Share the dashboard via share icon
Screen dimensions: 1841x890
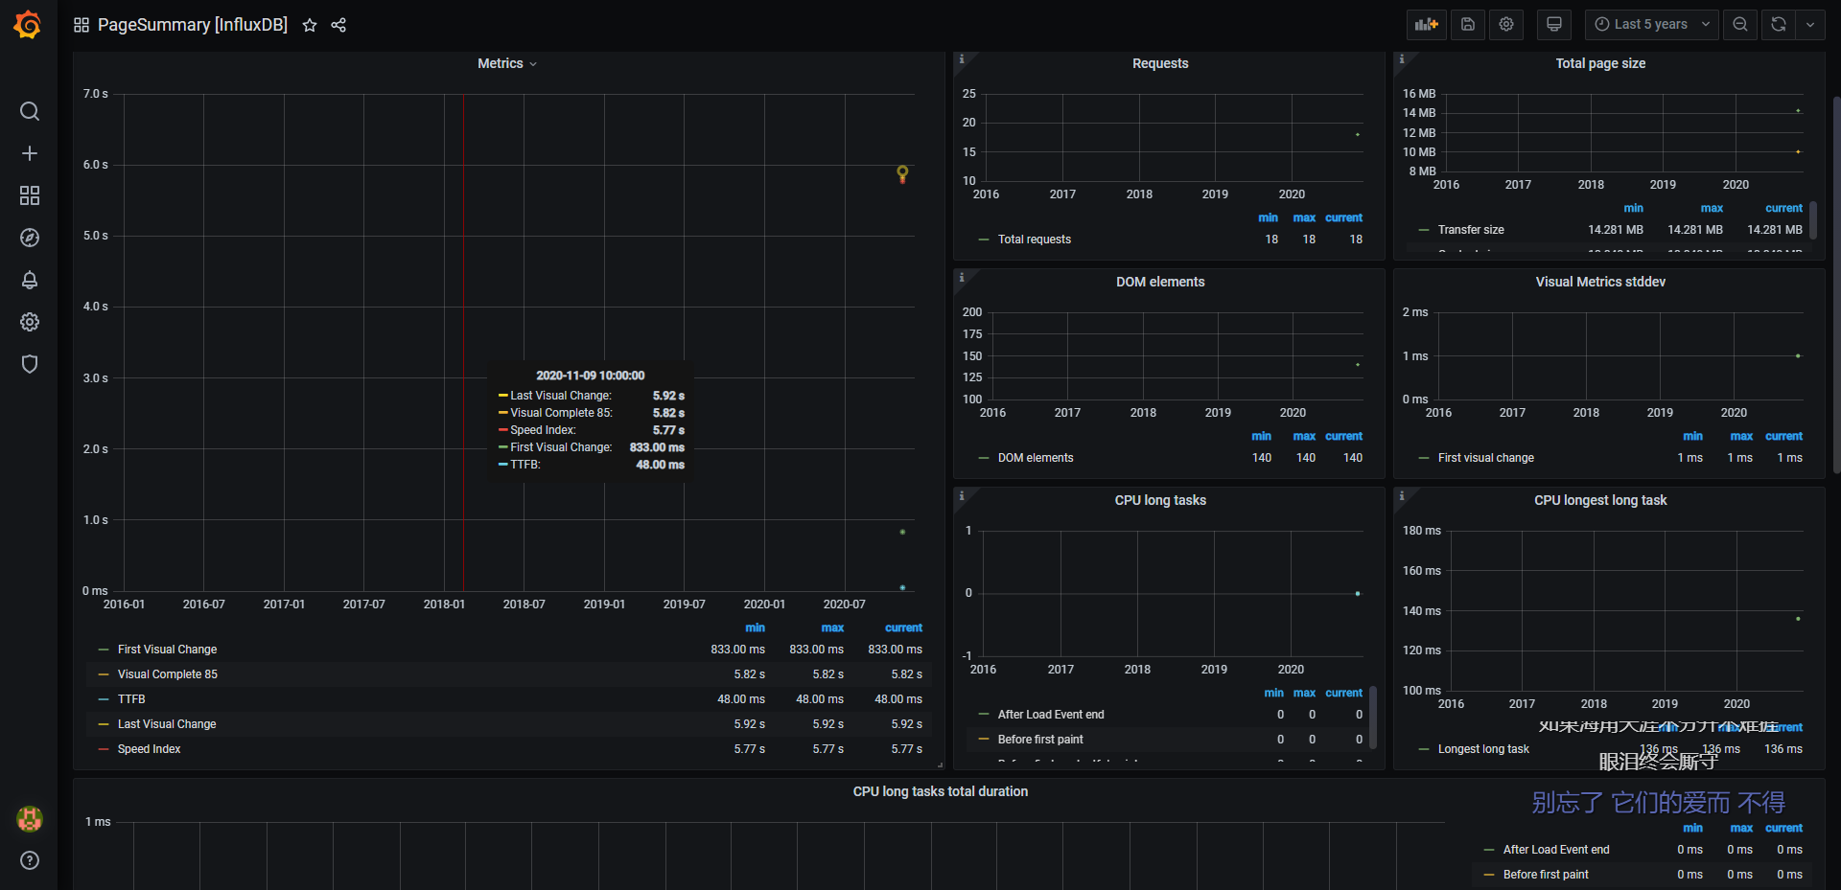click(x=338, y=26)
